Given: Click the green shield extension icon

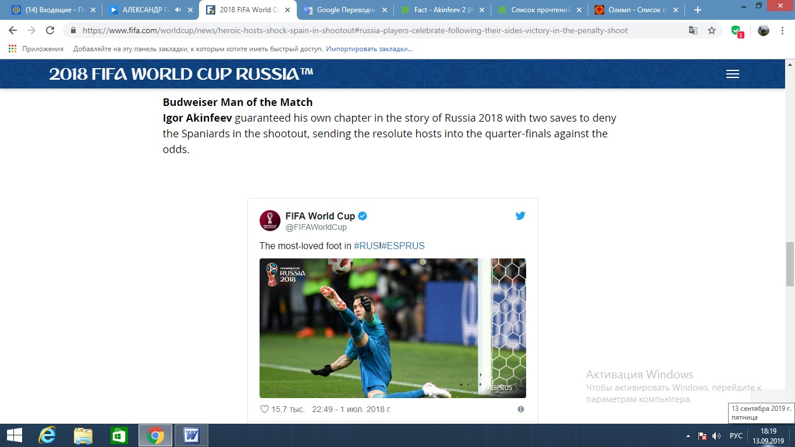Looking at the screenshot, I should click(736, 30).
